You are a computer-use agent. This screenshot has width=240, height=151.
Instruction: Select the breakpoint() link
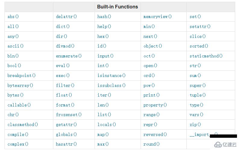21,75
